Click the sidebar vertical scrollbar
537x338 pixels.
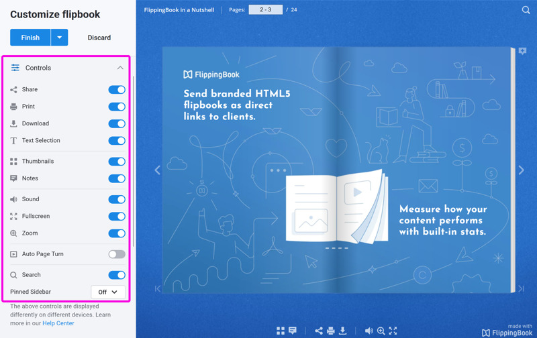tap(133, 161)
